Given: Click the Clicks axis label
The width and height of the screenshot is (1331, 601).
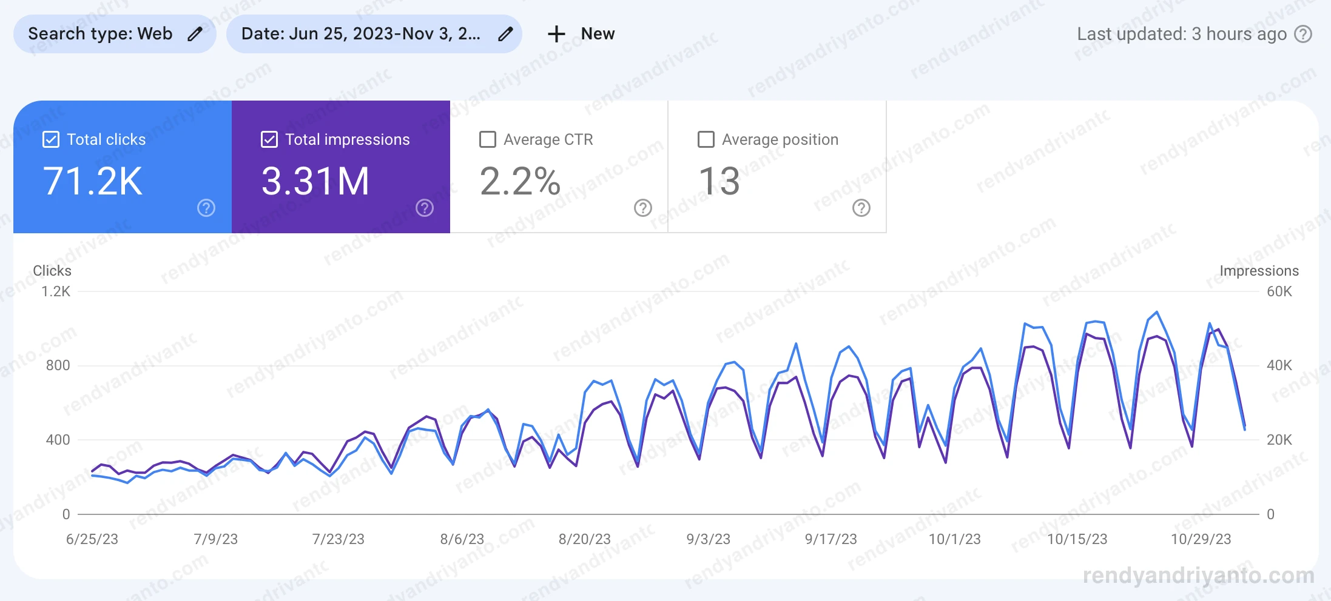Looking at the screenshot, I should click(x=52, y=271).
